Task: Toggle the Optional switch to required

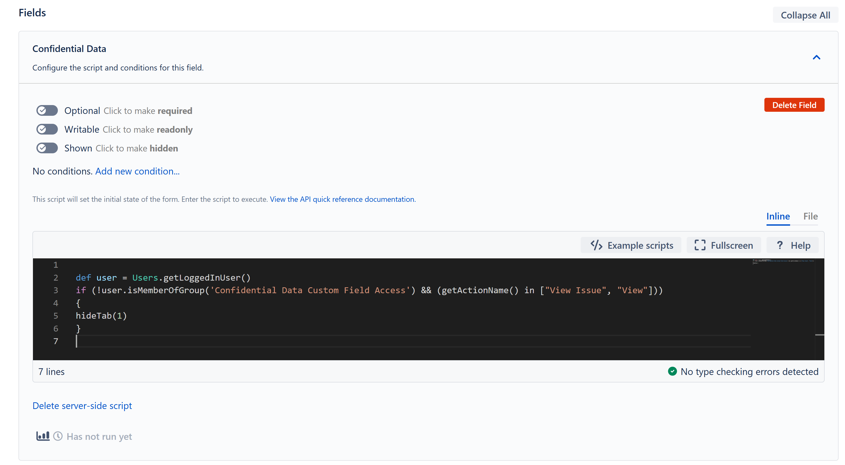Action: click(47, 111)
